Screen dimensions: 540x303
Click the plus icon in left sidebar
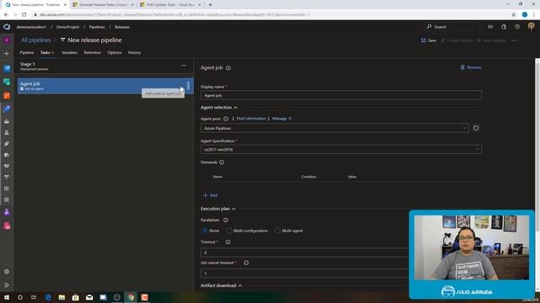(x=7, y=54)
